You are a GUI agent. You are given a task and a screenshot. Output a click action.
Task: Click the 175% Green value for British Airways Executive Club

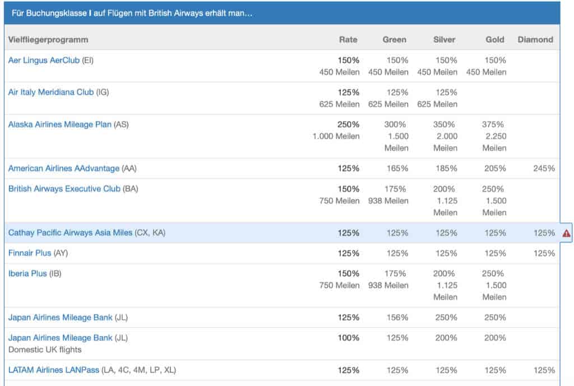pos(395,189)
